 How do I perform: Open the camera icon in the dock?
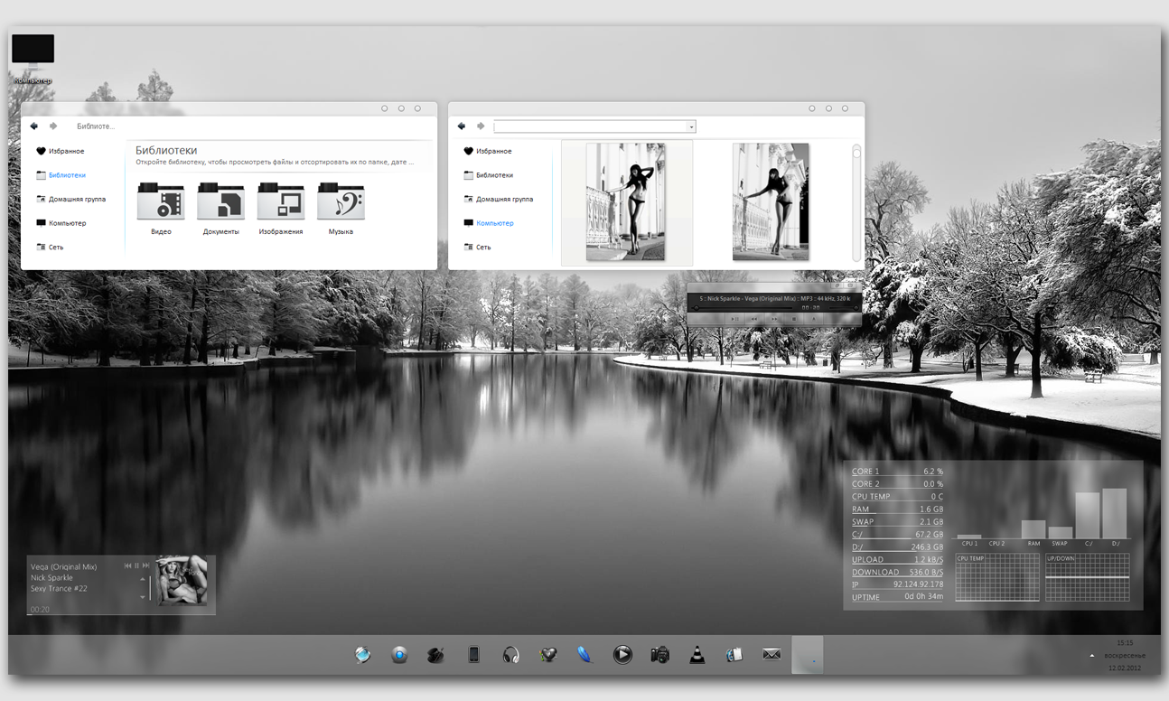click(659, 655)
